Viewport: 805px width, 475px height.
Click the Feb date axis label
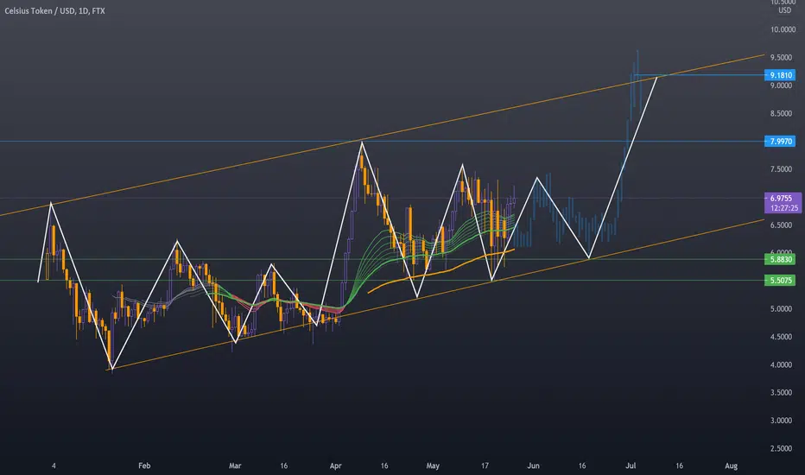144,465
